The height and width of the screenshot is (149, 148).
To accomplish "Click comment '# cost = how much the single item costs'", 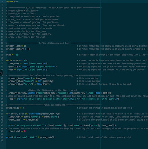I will tap(29, 28).
